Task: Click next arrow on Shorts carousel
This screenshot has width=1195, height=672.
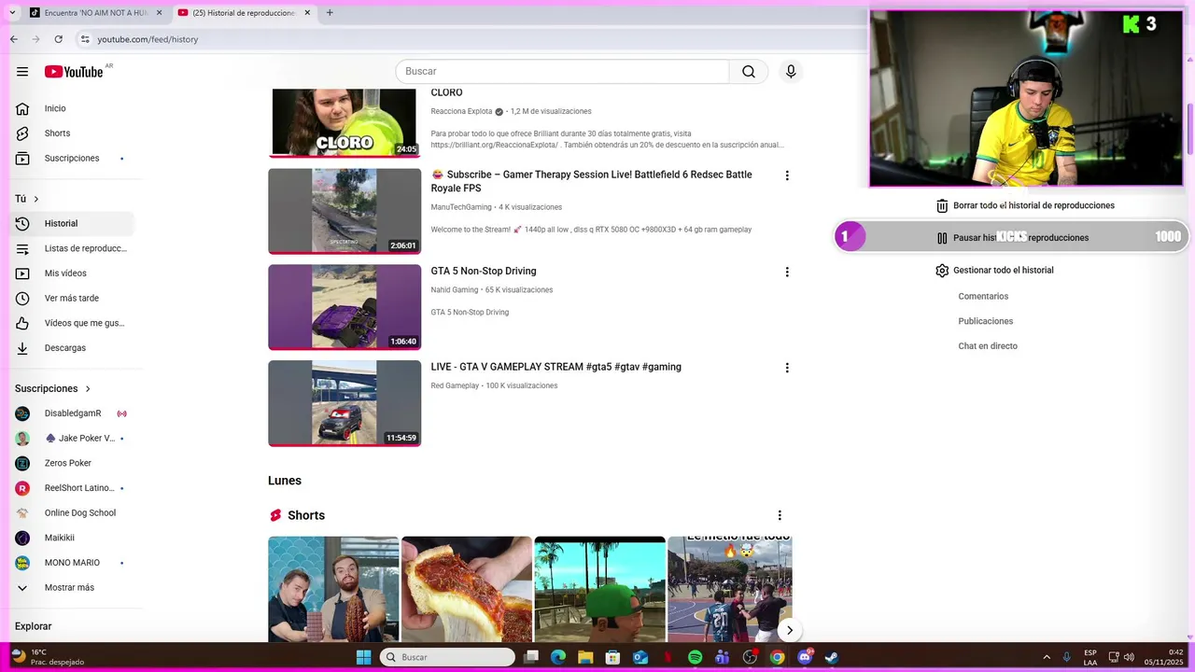Action: [x=789, y=631]
